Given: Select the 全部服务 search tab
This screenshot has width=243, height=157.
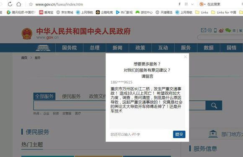Looking at the screenshot, I should point(44,96).
